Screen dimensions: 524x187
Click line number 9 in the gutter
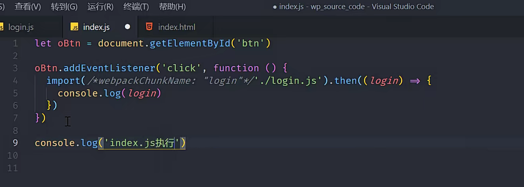15,143
